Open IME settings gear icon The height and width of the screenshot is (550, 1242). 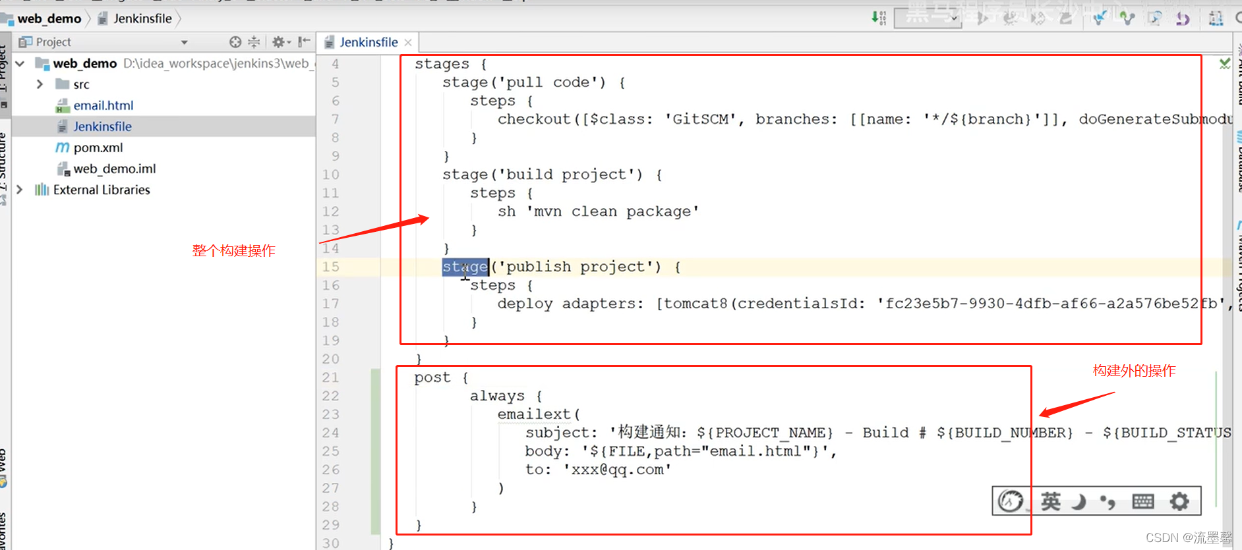[x=1179, y=502]
